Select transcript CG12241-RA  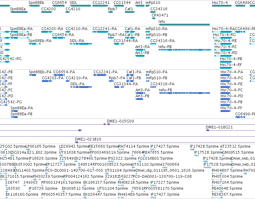100,32
